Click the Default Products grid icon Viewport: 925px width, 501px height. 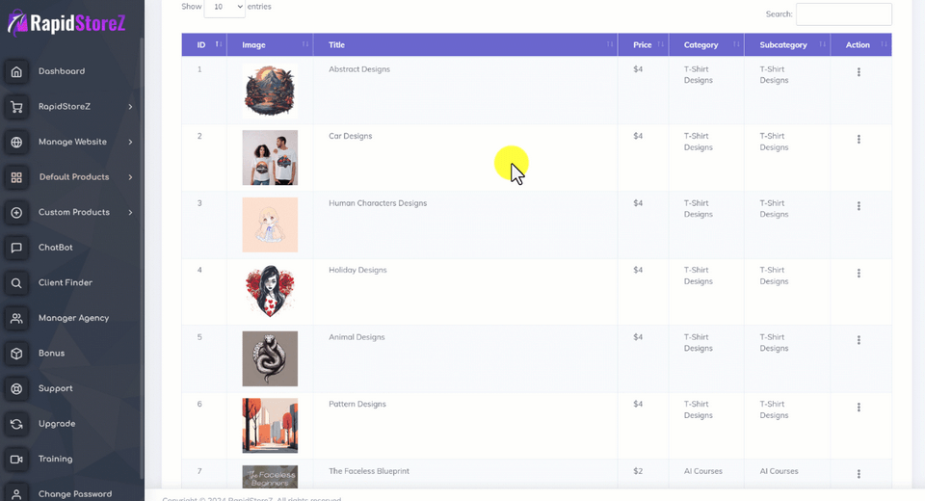tap(16, 177)
